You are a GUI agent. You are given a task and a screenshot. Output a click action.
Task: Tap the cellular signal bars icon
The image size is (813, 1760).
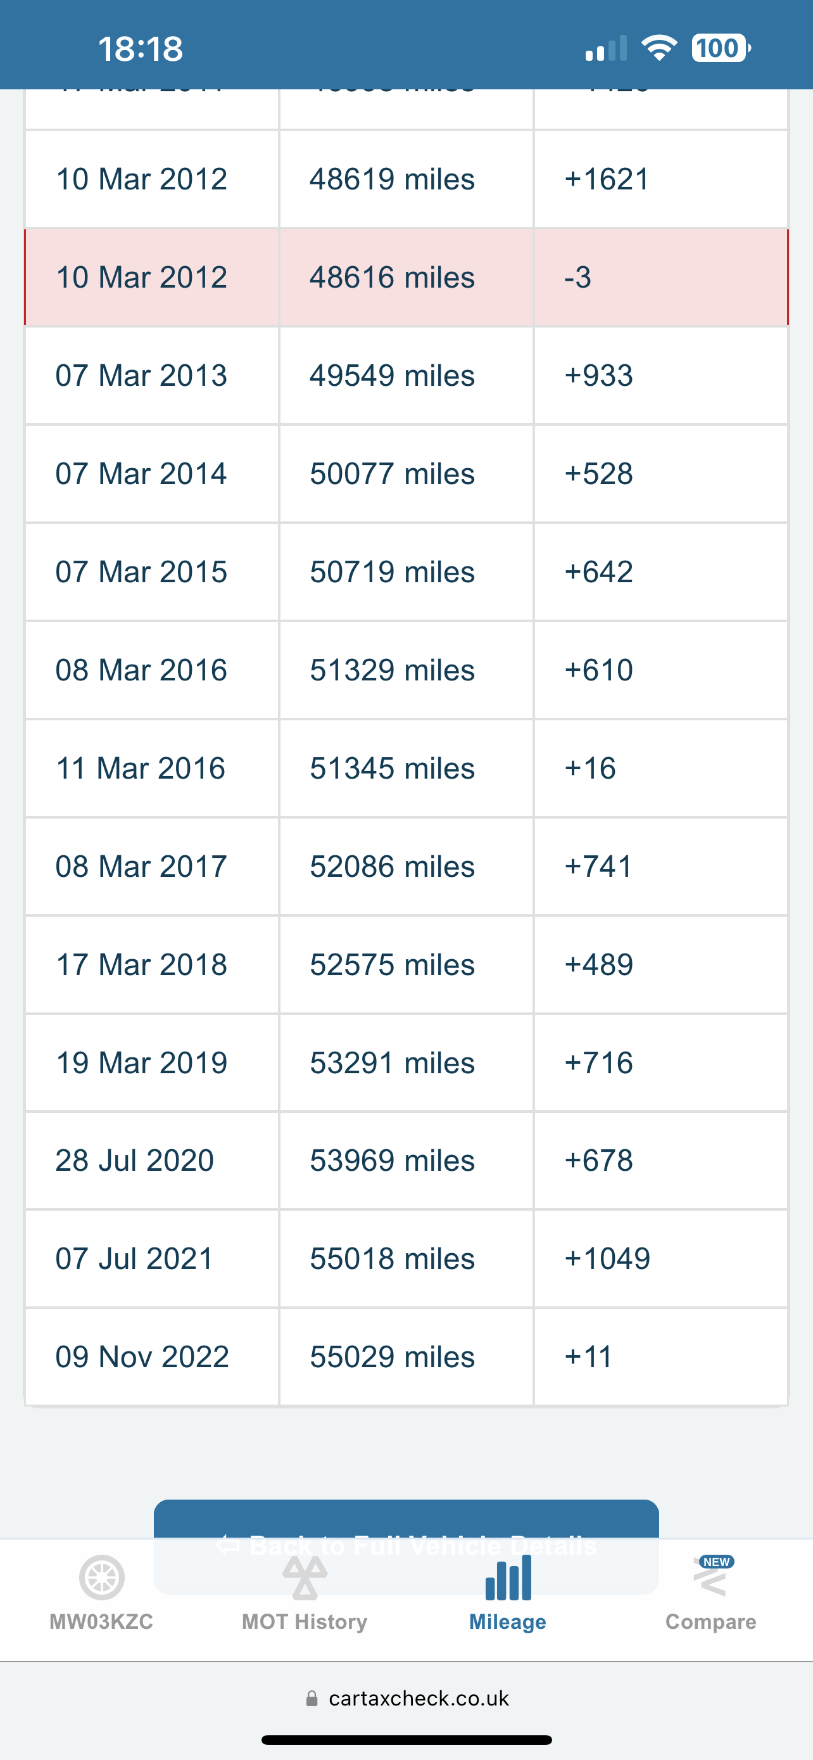605,49
